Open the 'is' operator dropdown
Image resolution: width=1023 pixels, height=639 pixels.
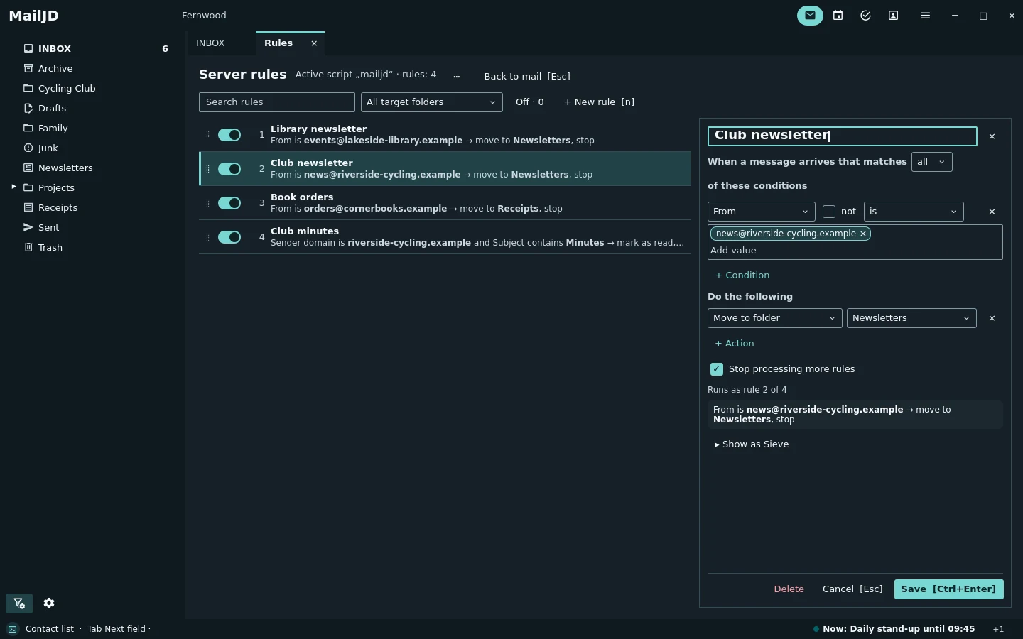click(x=914, y=212)
